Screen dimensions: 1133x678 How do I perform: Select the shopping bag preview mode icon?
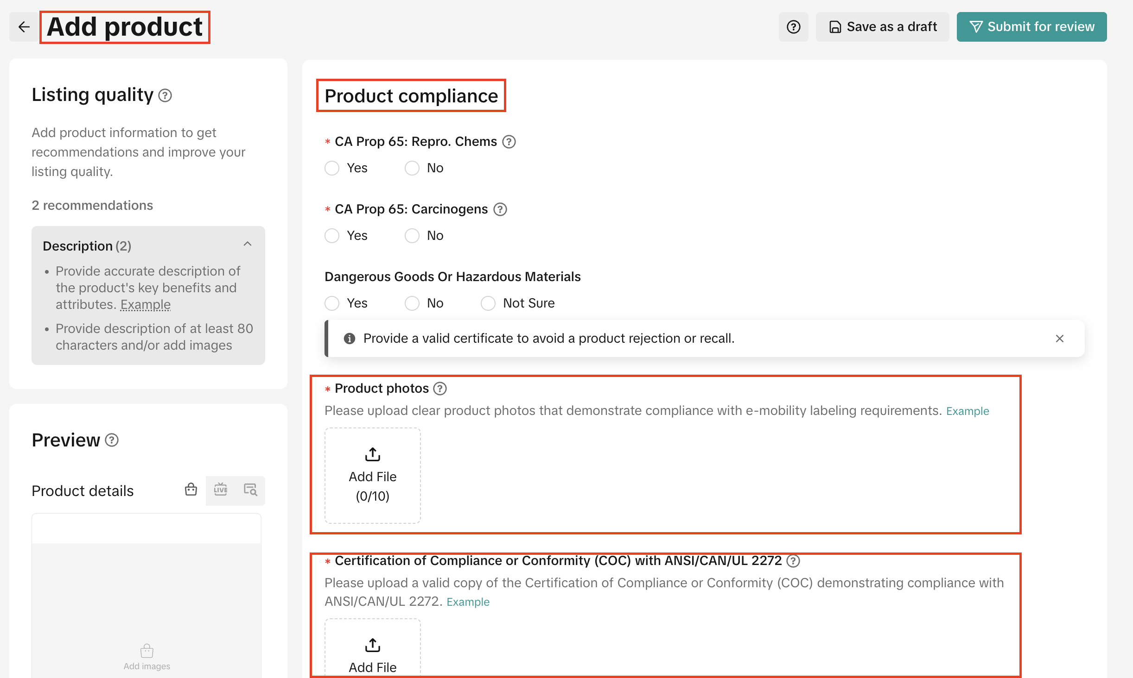point(191,490)
